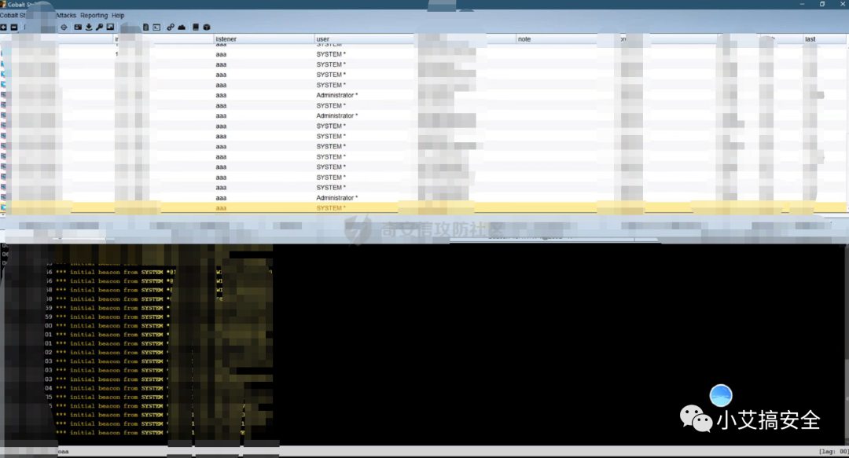Image resolution: width=849 pixels, height=458 pixels.
Task: Open the Screenshots picture icon
Action: click(x=111, y=27)
